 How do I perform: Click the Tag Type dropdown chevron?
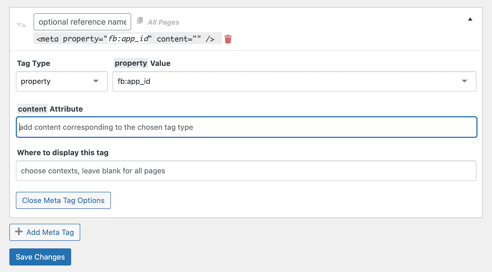[96, 81]
